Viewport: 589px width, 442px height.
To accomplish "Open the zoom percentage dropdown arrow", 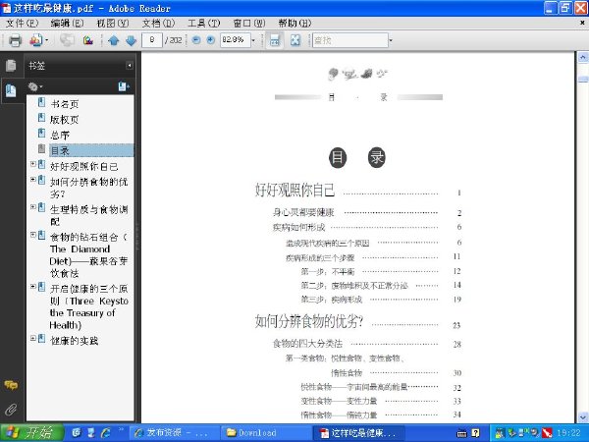I will tap(253, 40).
